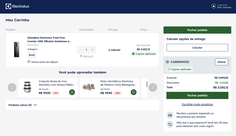
Task: Open the Potes Herméticos Electrolux product title
Action: [x=118, y=83]
